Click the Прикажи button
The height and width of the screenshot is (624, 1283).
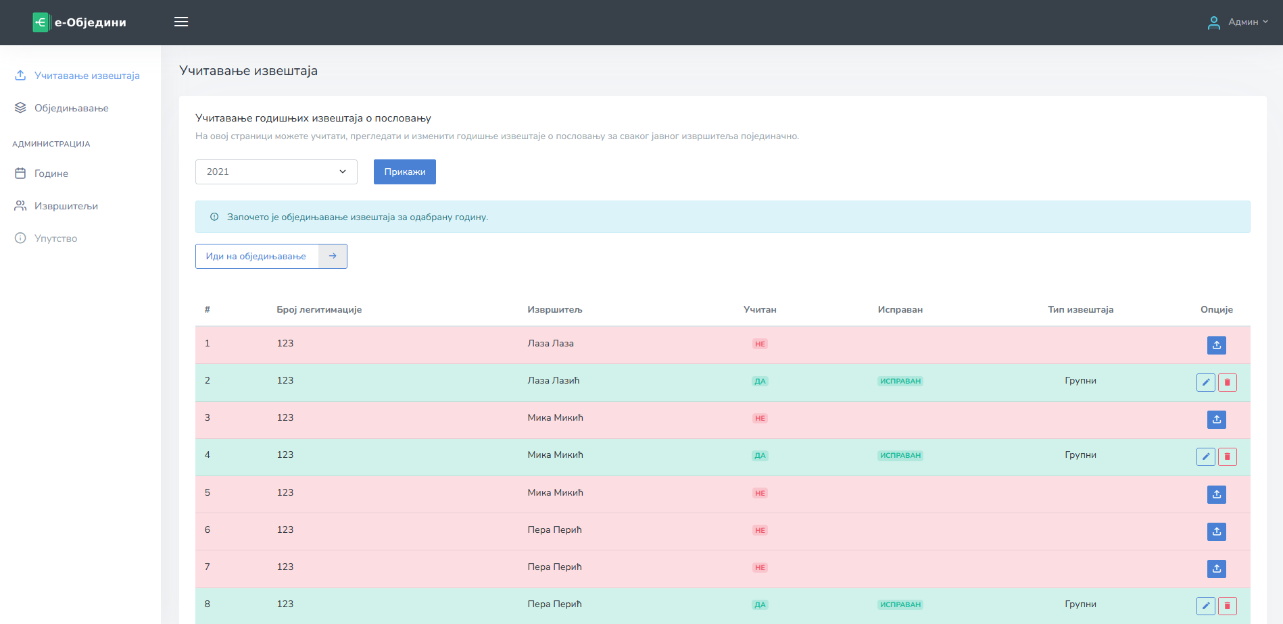(404, 172)
